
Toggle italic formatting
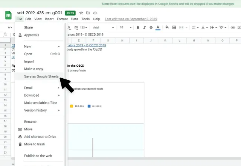tap(144, 27)
